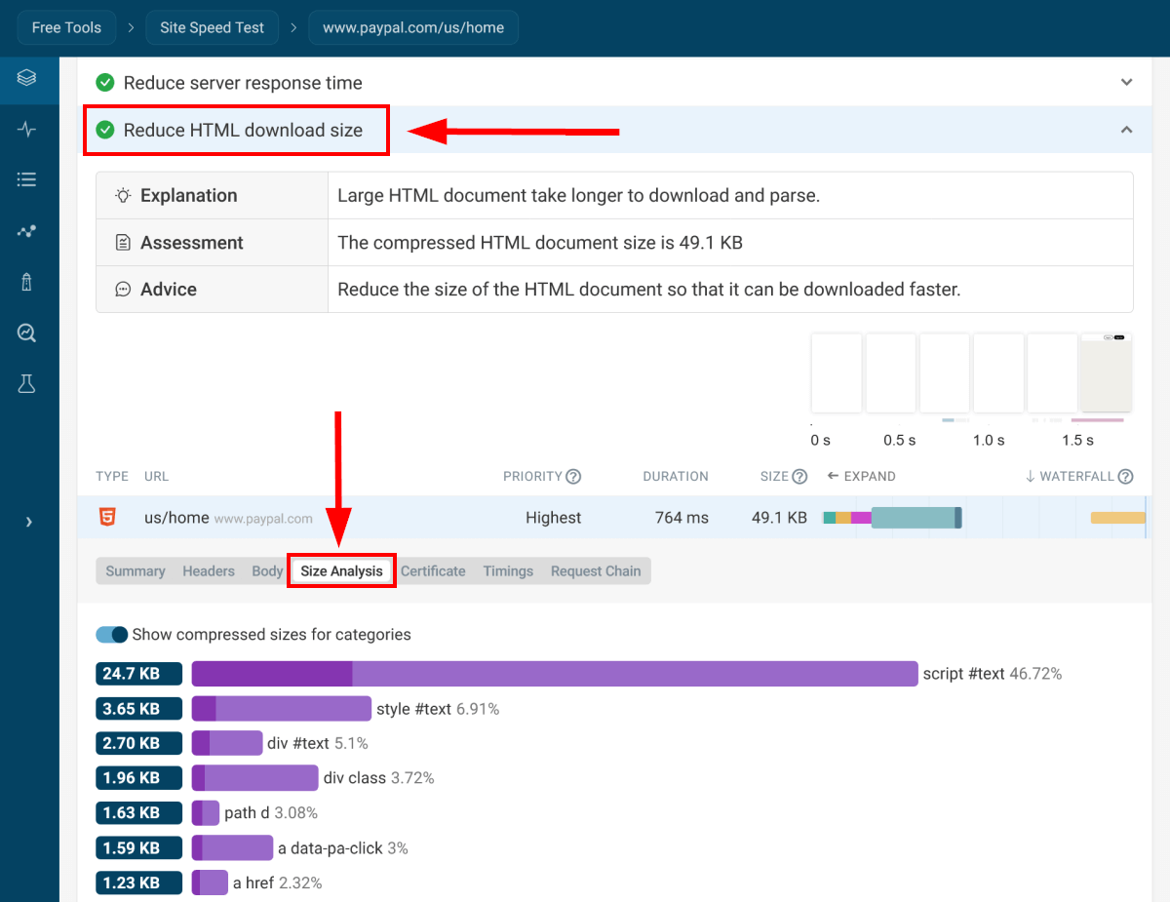The image size is (1170, 902).
Task: Collapse the Reduce HTML download size section
Action: coord(1126,130)
